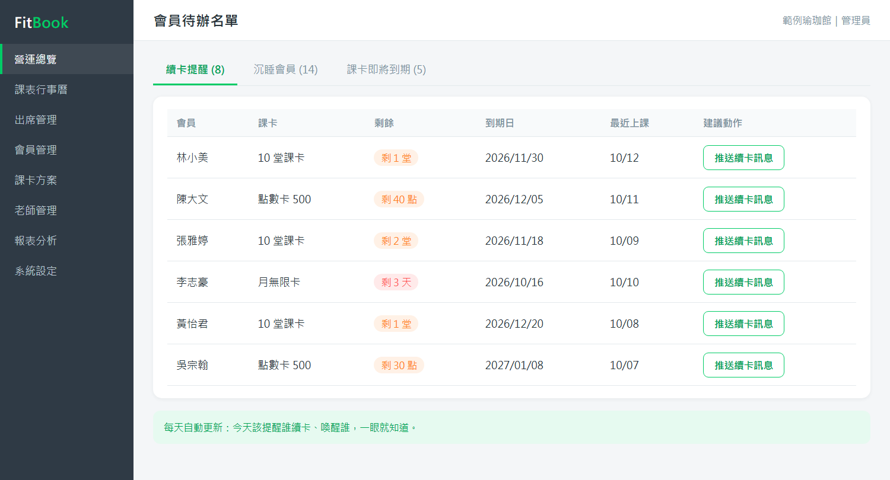Open 課卡方案 in the sidebar

(x=66, y=180)
